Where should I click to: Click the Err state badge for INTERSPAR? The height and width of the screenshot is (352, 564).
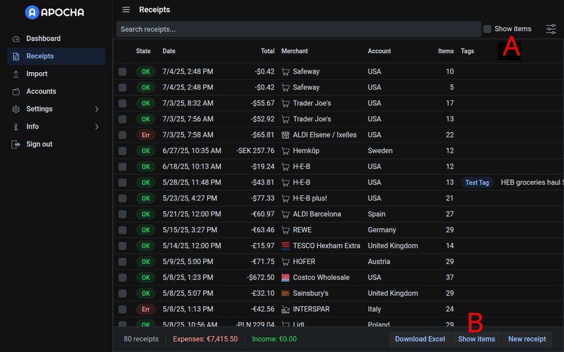(146, 309)
